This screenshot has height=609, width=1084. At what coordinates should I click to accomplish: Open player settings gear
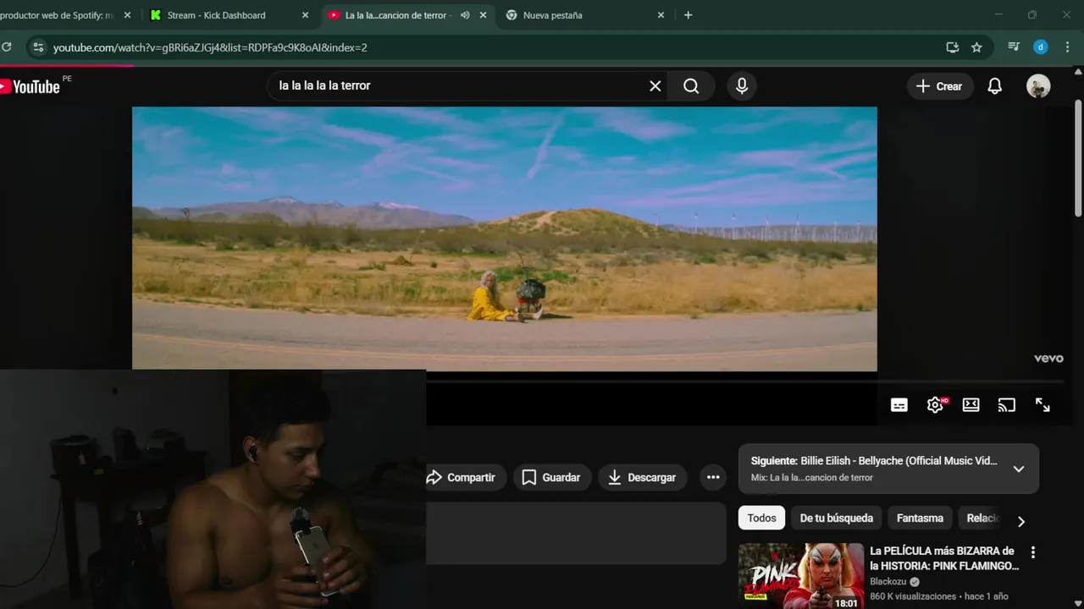pyautogui.click(x=935, y=405)
